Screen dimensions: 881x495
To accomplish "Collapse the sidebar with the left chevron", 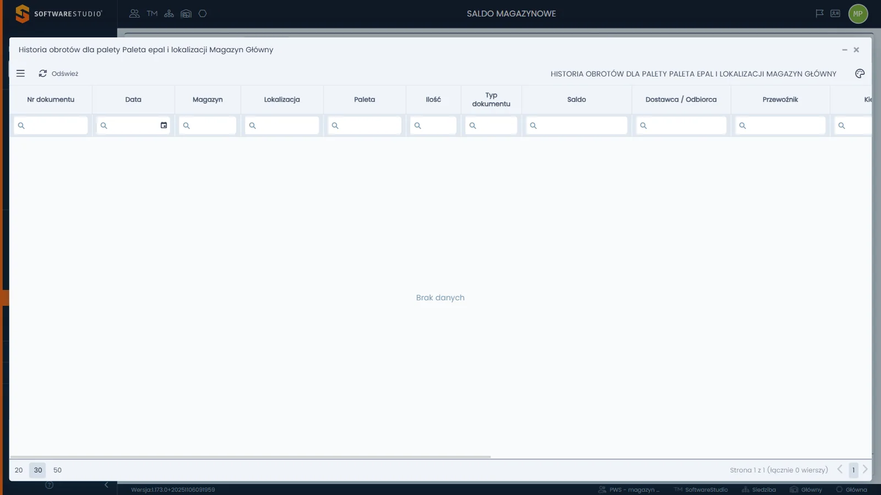I will coord(106,485).
